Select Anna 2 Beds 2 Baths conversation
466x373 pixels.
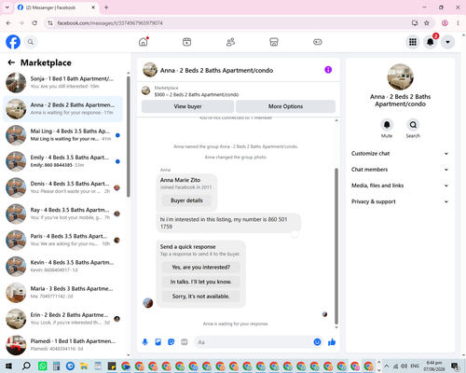[63, 109]
